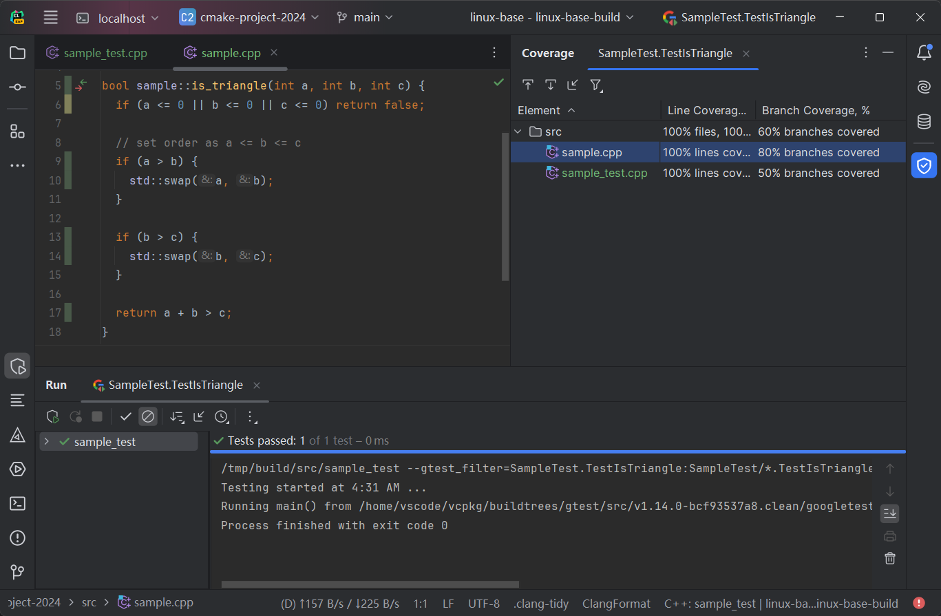Open the Terminal tool window
Image resolution: width=941 pixels, height=616 pixels.
coord(17,503)
